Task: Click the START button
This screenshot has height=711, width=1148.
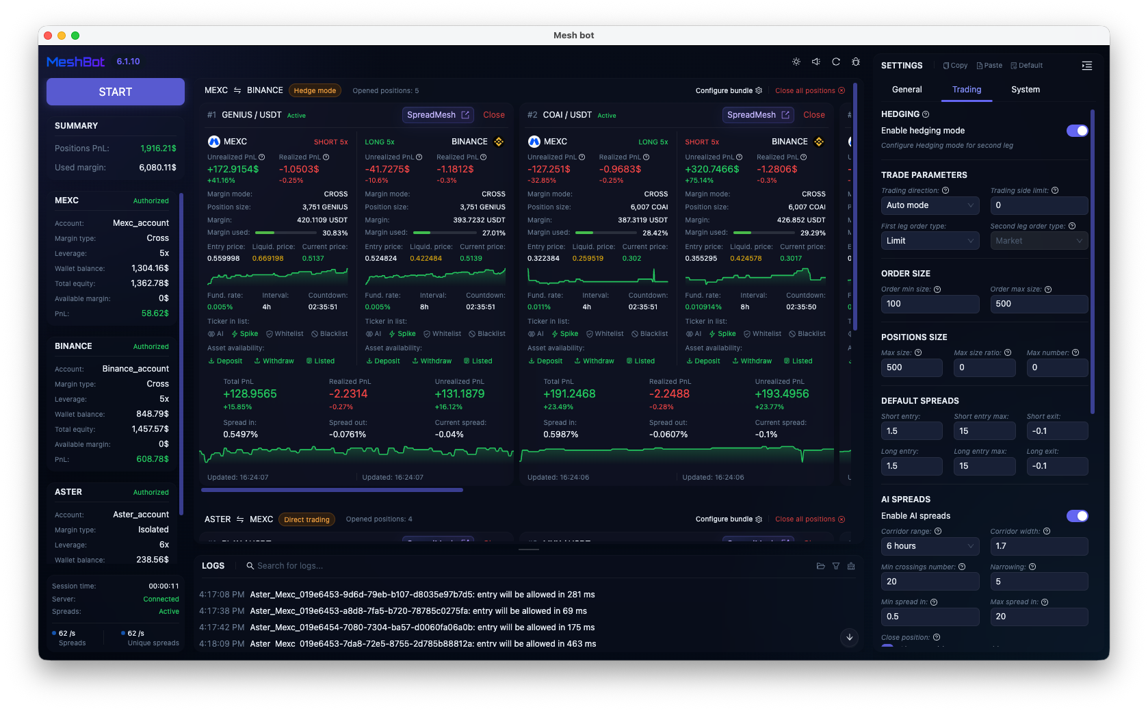Action: click(116, 92)
